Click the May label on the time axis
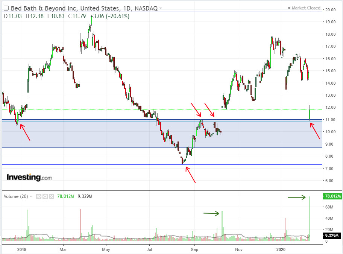The width and height of the screenshot is (343, 254). [106, 249]
